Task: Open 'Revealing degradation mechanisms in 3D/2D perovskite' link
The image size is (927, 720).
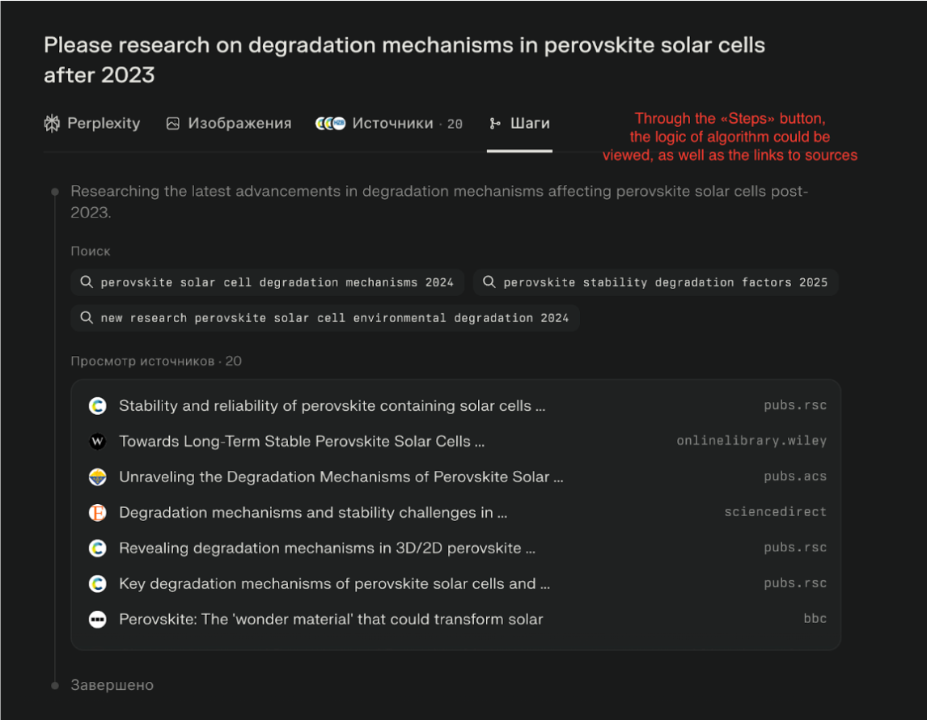Action: coord(327,548)
